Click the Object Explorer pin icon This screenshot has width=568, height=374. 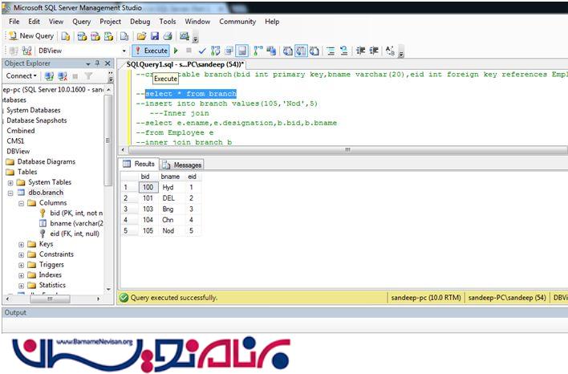pyautogui.click(x=99, y=63)
